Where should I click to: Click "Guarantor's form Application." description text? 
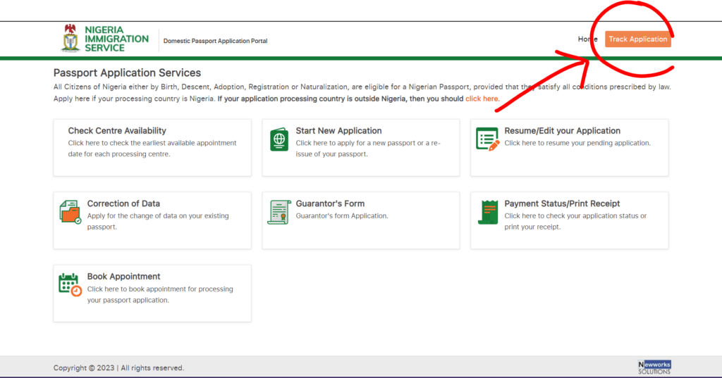point(342,215)
